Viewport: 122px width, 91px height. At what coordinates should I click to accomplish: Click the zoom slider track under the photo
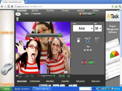tap(47, 76)
